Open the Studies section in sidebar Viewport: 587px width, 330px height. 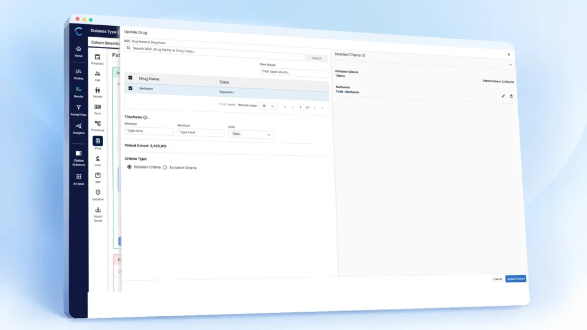tap(78, 74)
